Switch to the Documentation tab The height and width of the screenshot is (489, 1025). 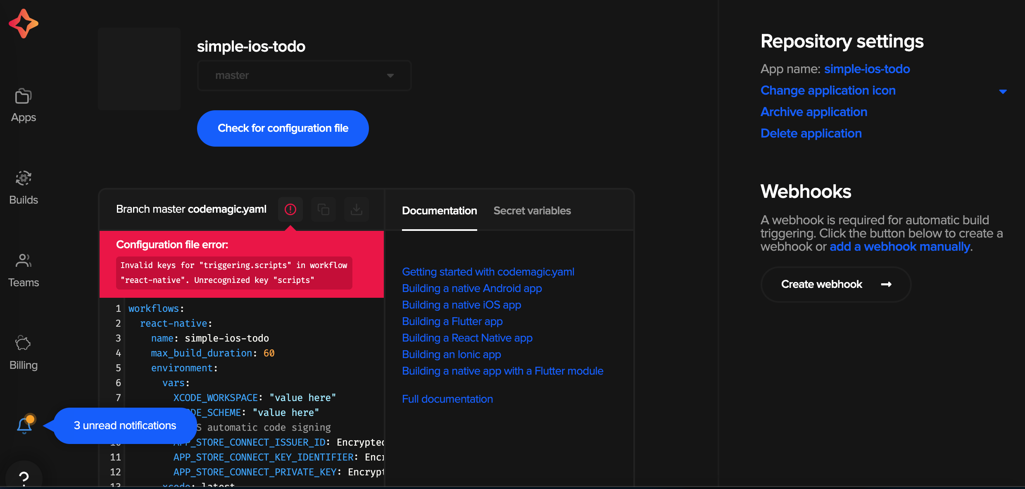pyautogui.click(x=439, y=211)
